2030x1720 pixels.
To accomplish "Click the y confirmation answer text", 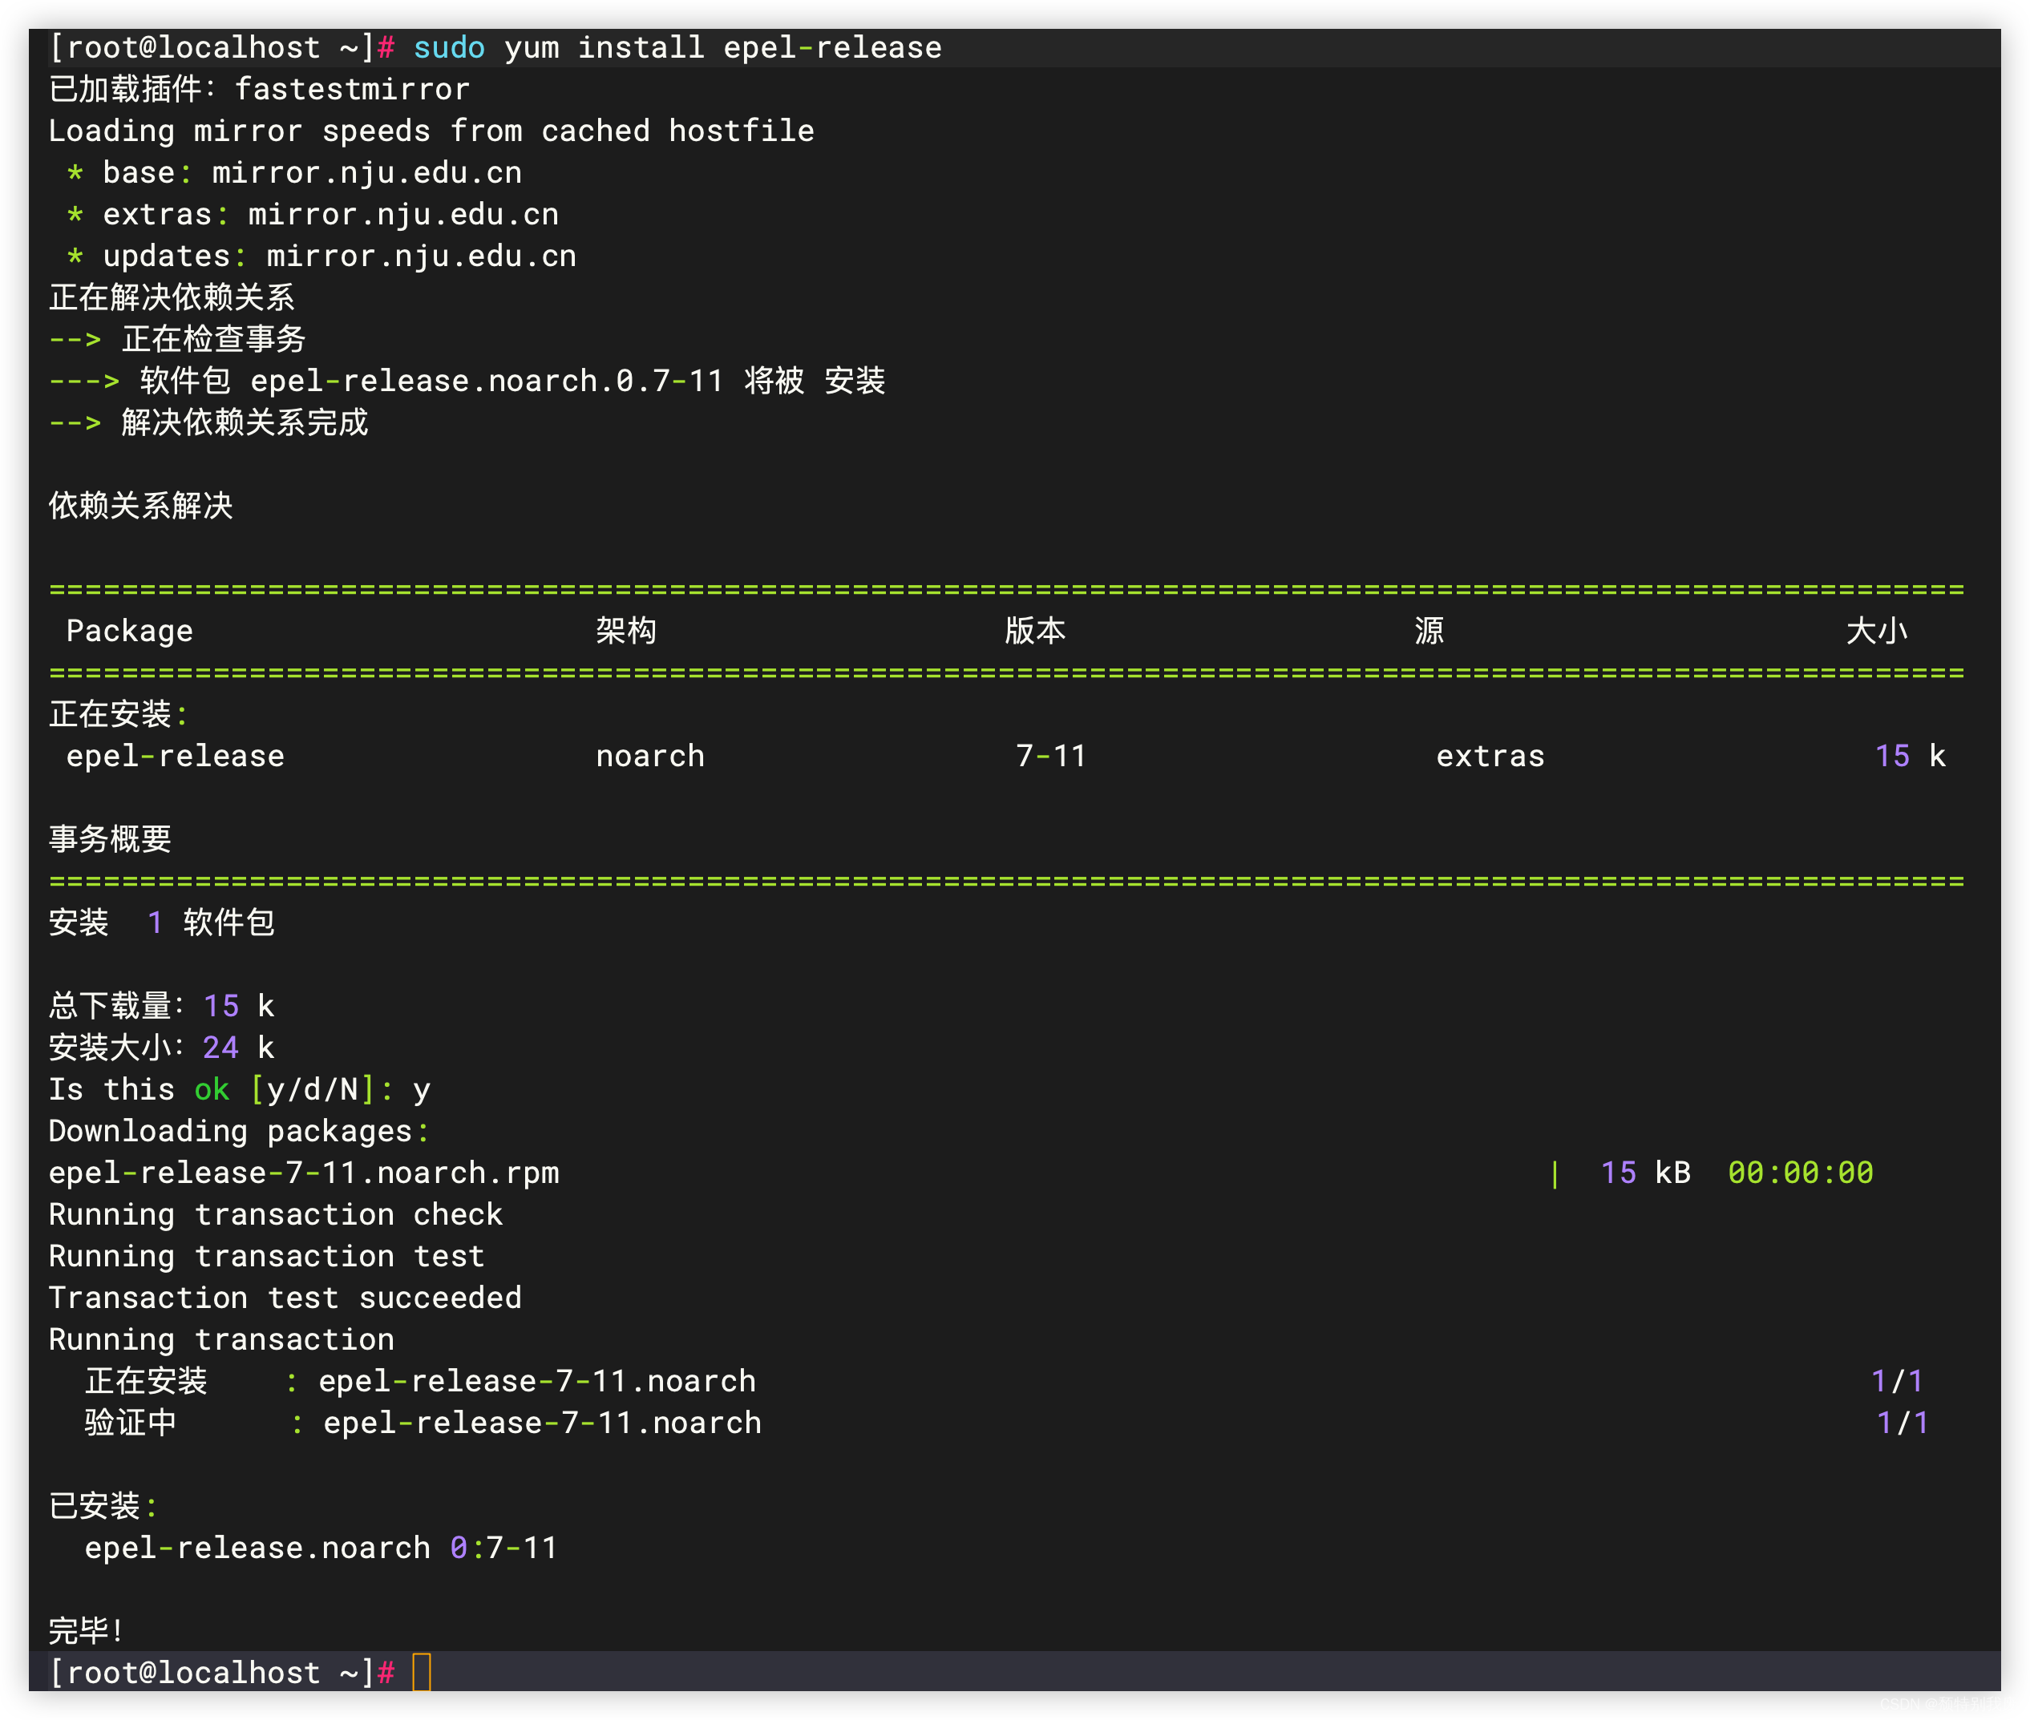I will point(423,1089).
